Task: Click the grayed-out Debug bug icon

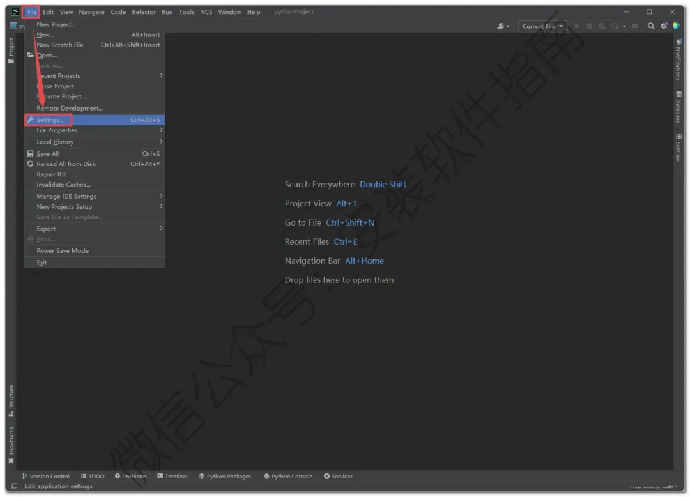Action: 589,26
